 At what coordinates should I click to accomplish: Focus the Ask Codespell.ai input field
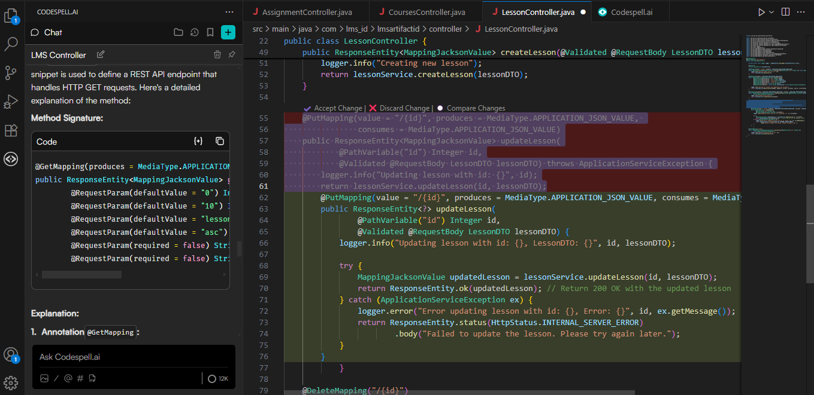point(133,357)
